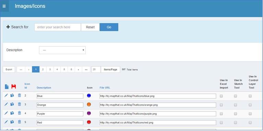
Task: Open the Description filter dropdown
Action: pos(62,50)
